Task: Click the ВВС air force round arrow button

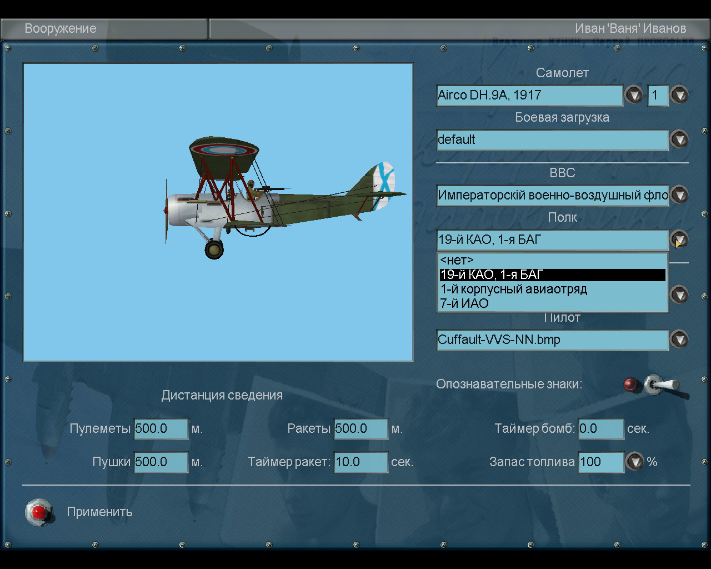Action: 679,195
